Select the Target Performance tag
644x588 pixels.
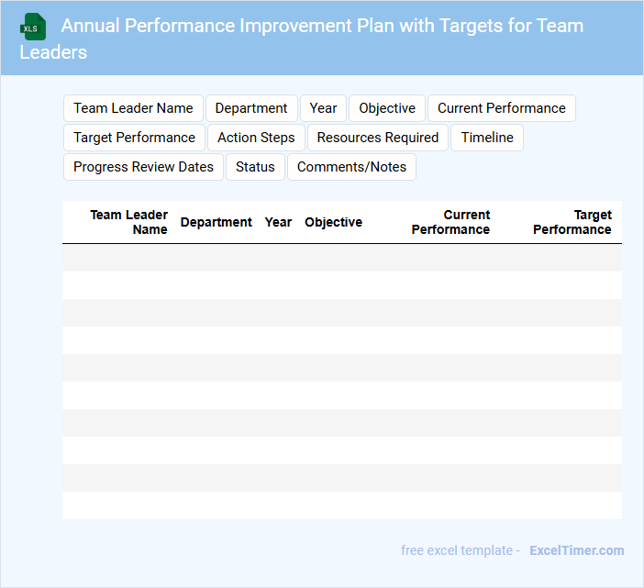point(134,138)
